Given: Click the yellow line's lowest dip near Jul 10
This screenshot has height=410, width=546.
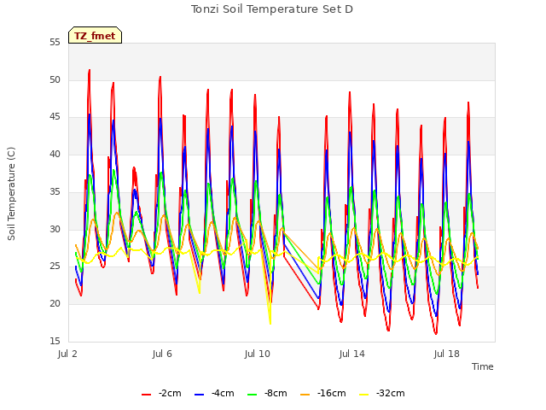Looking at the screenshot, I should tap(270, 323).
